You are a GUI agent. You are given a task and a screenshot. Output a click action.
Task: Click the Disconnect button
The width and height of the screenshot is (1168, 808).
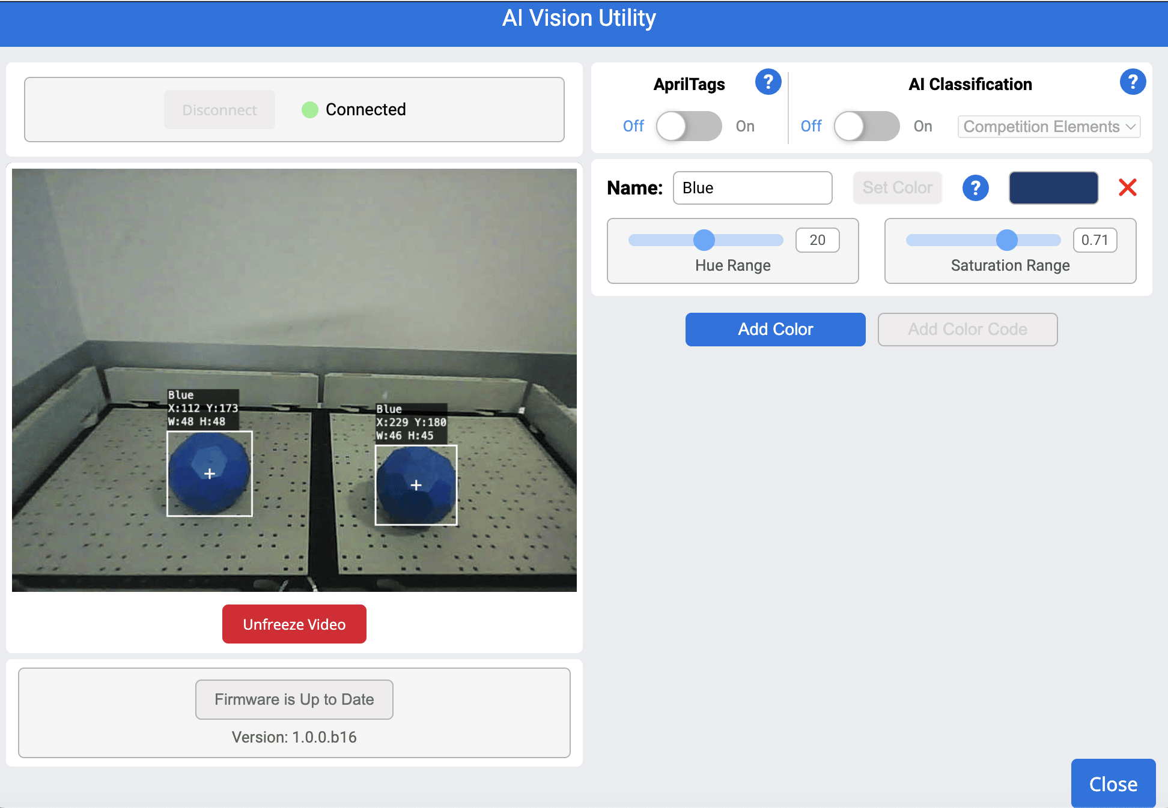coord(219,109)
